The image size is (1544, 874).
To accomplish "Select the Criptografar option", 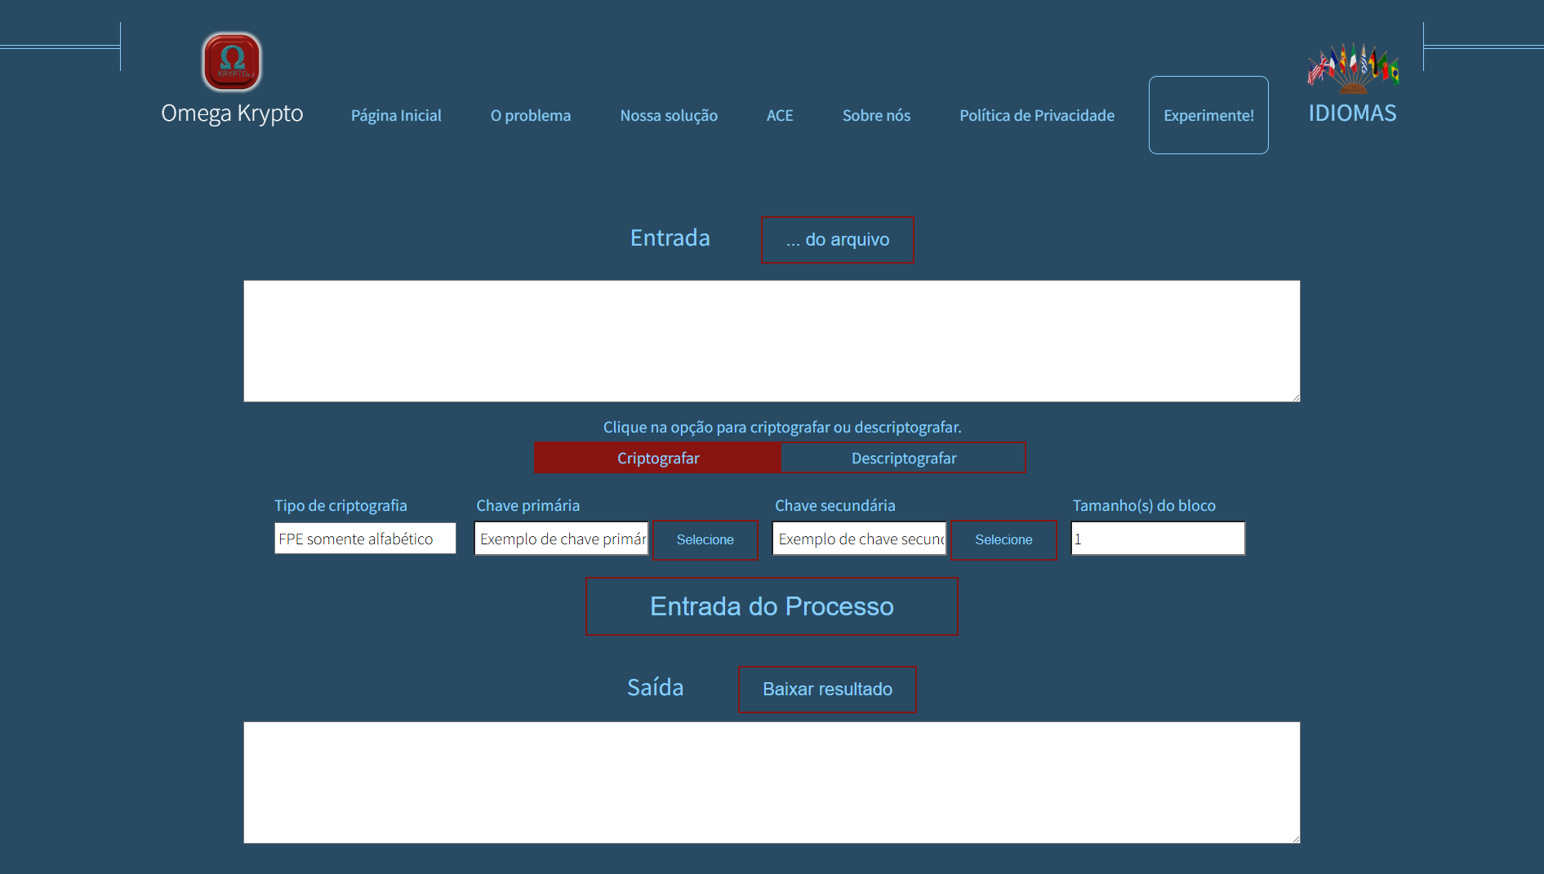I will click(x=657, y=458).
